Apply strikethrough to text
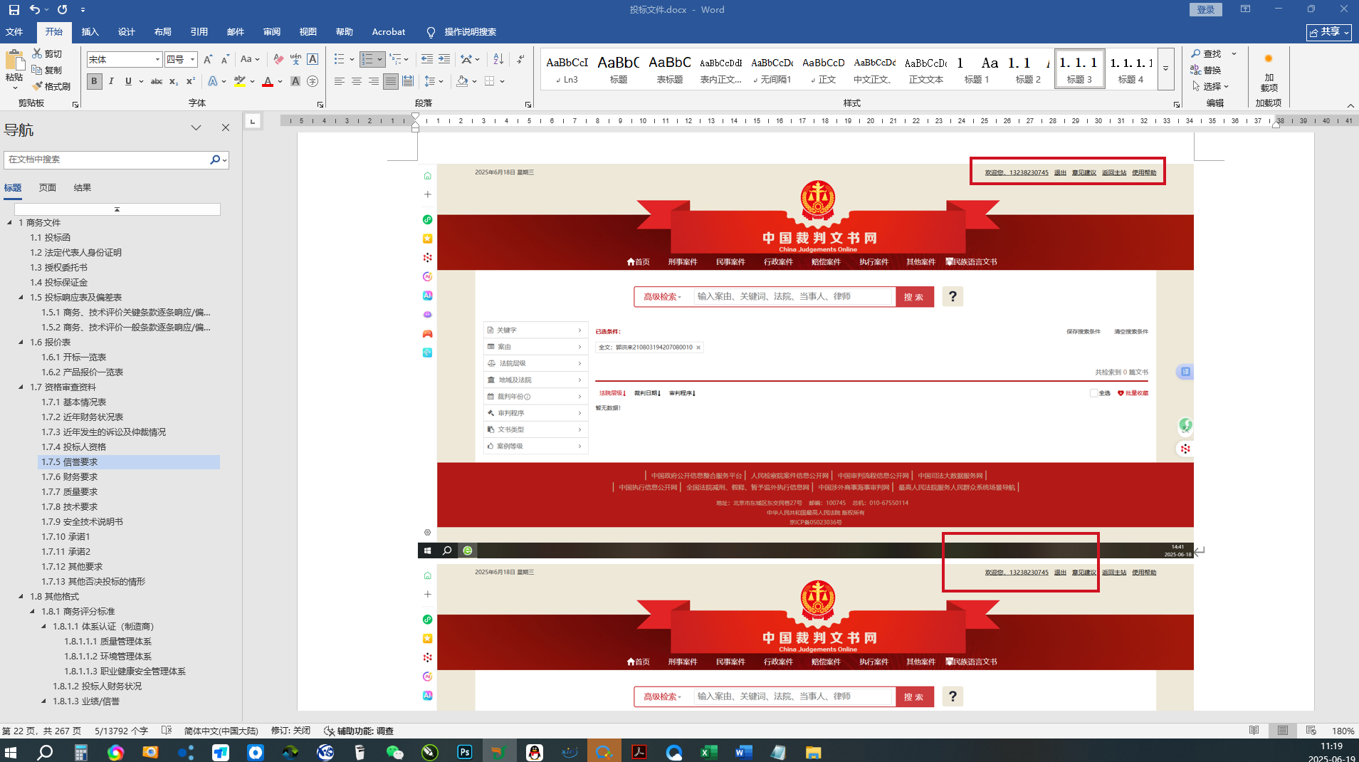 157,82
